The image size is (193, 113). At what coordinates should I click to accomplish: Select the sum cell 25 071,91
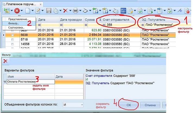pos(93,39)
